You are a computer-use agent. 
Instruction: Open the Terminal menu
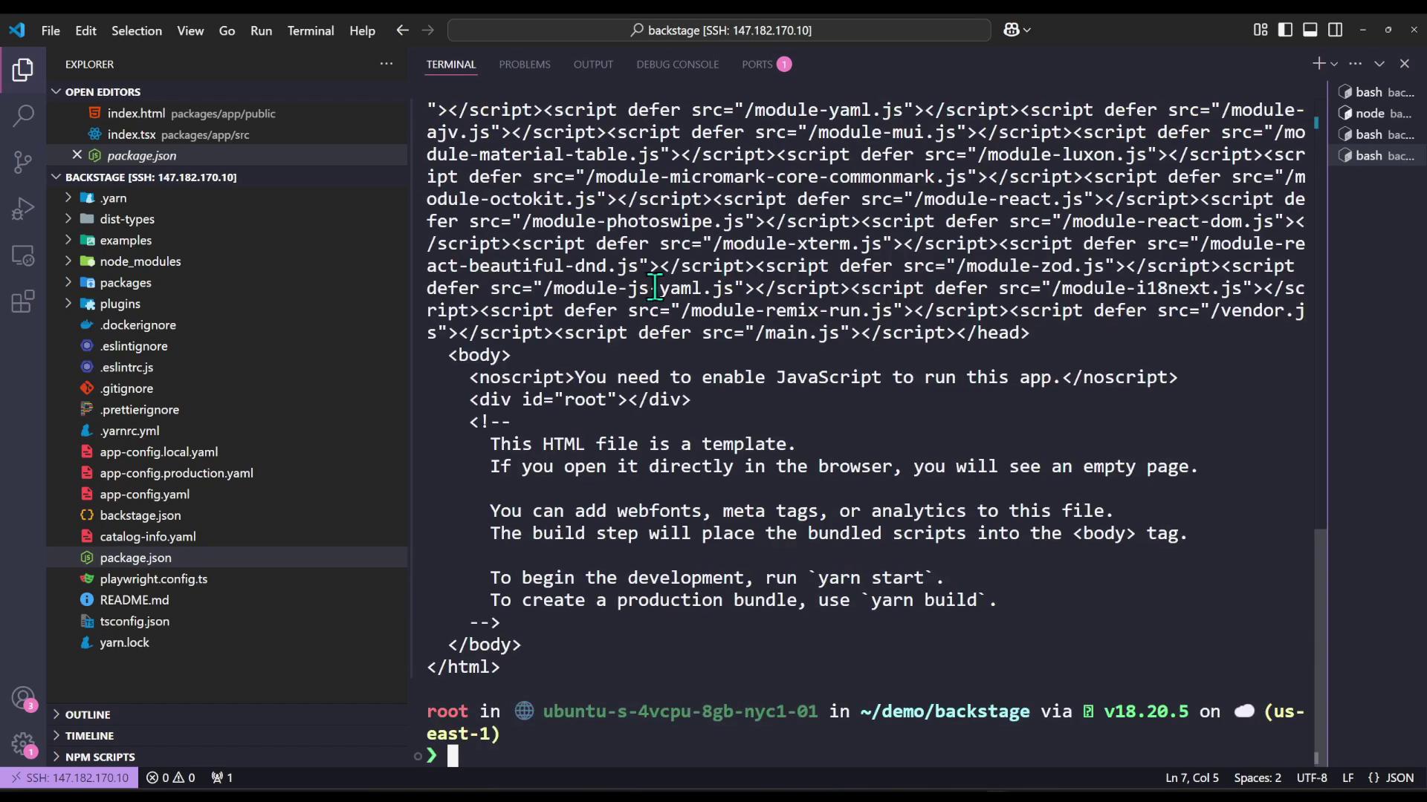(x=311, y=30)
